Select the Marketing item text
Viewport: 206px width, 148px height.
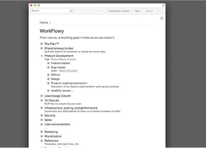51,132
